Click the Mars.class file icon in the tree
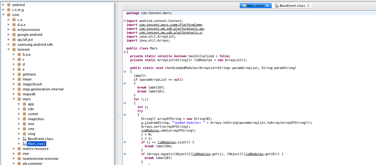Image resolution: width=376 pixels, height=165 pixels. click(25, 144)
